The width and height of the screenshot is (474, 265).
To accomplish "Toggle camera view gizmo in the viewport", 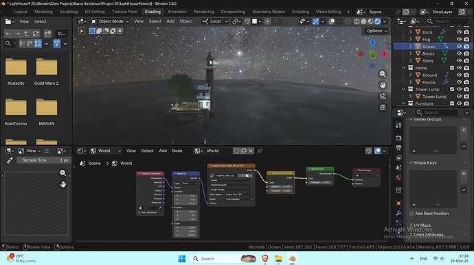I will (383, 96).
